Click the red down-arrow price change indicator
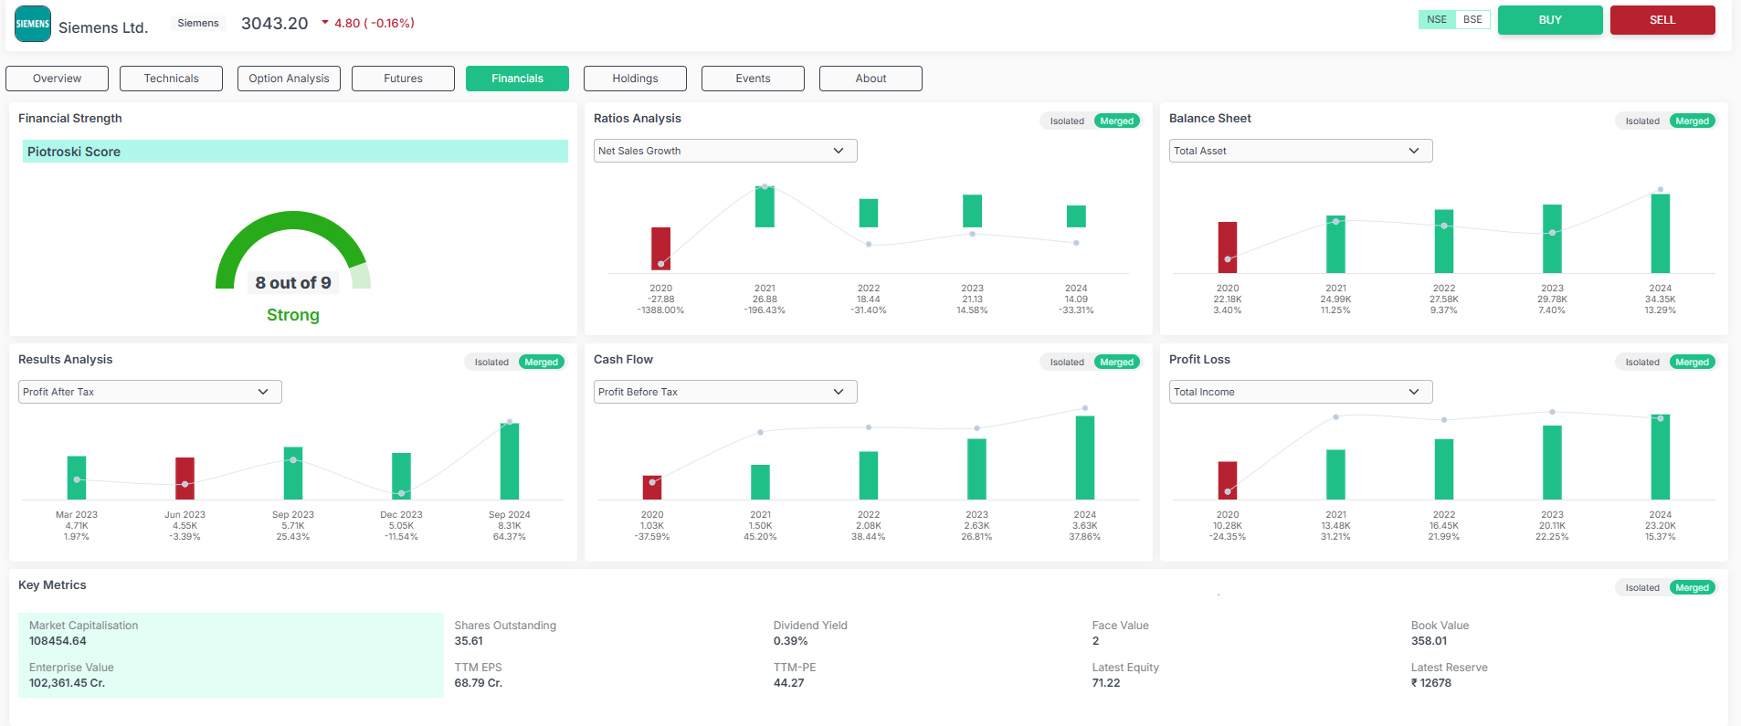 (324, 23)
